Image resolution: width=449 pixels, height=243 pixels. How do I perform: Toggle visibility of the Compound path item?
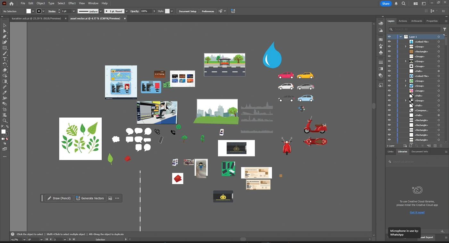[x=389, y=110]
